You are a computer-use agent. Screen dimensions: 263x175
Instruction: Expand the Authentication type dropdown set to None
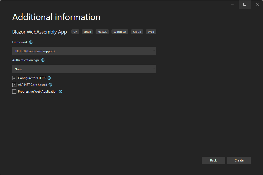(x=84, y=69)
